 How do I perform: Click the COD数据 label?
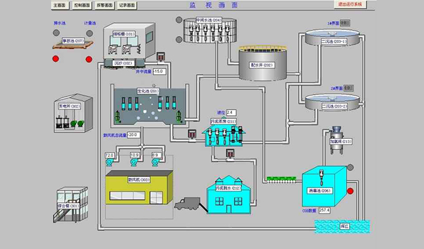[x=309, y=210]
